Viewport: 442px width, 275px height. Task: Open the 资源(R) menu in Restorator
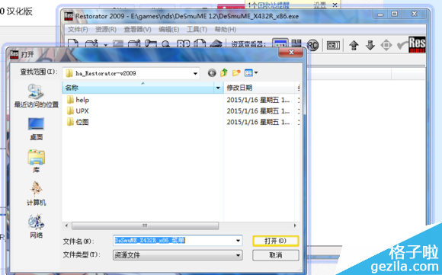click(106, 30)
